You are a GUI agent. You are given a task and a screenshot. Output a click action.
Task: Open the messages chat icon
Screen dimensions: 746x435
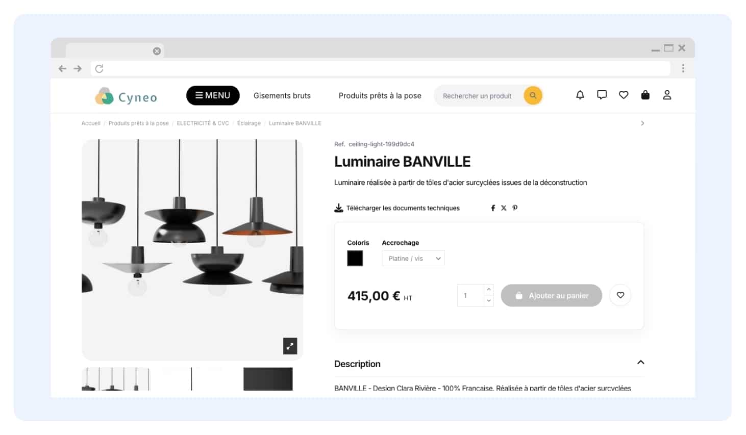pyautogui.click(x=602, y=95)
